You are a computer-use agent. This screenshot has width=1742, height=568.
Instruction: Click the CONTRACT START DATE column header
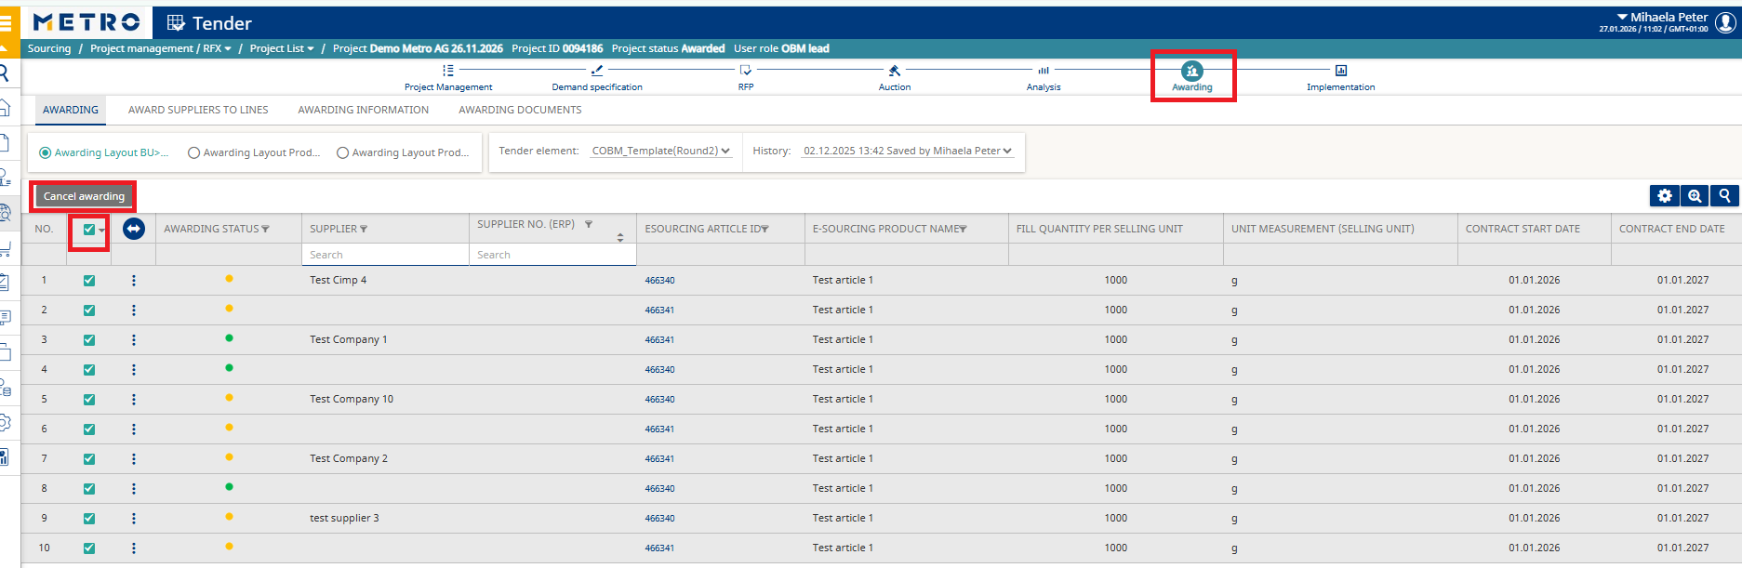[x=1523, y=229]
